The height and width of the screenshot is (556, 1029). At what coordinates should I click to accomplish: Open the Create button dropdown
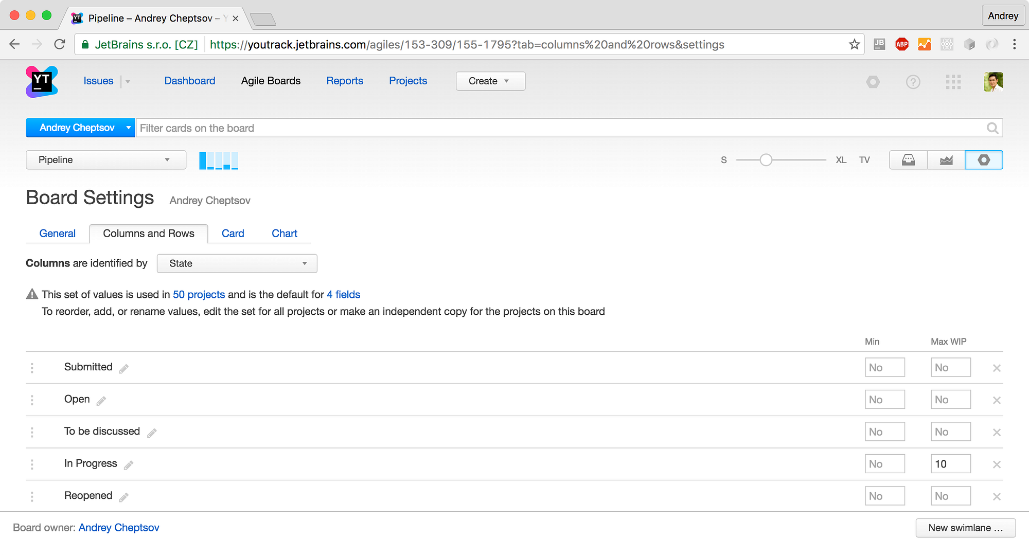(x=490, y=81)
